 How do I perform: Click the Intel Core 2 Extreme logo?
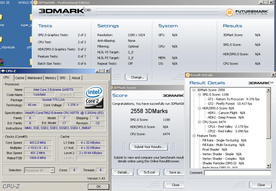(x=94, y=97)
